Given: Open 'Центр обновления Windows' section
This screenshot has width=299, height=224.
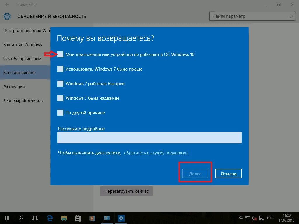Looking at the screenshot, I should (27, 30).
